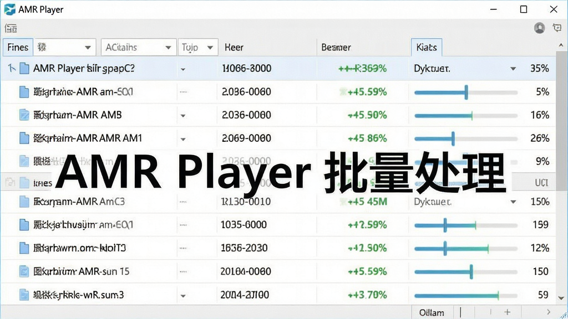Select the 1035-6000 cell

[x=244, y=225]
